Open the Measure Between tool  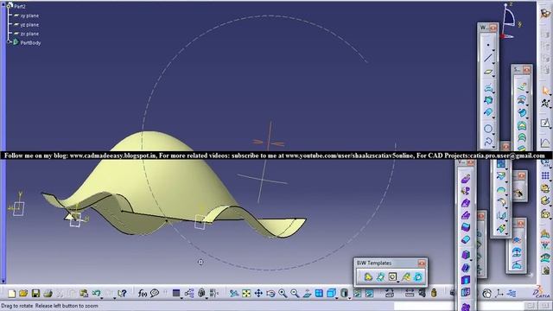point(409,293)
